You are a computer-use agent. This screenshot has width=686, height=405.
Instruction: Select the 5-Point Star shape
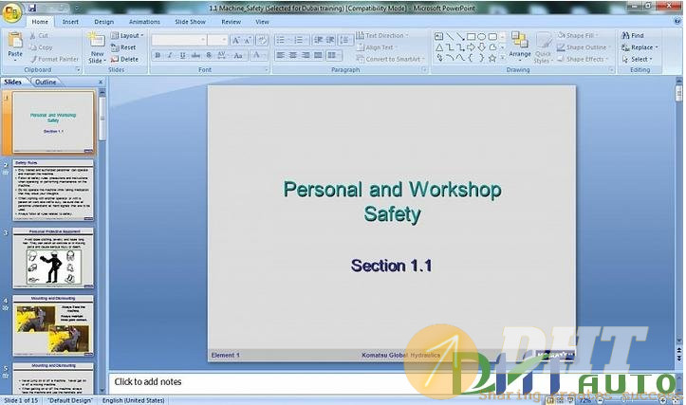click(492, 58)
